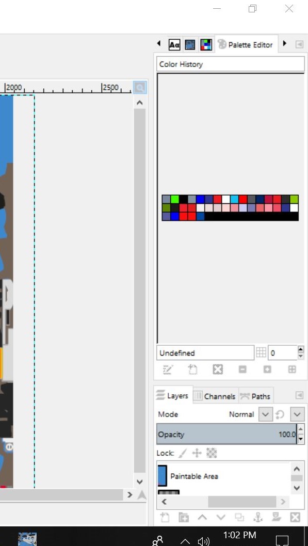The height and width of the screenshot is (546, 308).
Task: Open the Fonts dockable tab icon
Action: tap(174, 44)
